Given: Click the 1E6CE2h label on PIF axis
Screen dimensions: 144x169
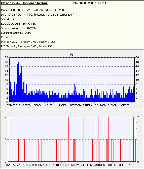Looking at the screenshot, I should [74, 165].
